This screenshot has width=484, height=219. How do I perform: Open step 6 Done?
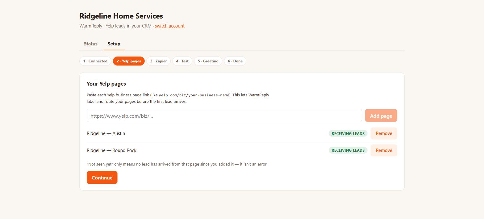tap(235, 61)
